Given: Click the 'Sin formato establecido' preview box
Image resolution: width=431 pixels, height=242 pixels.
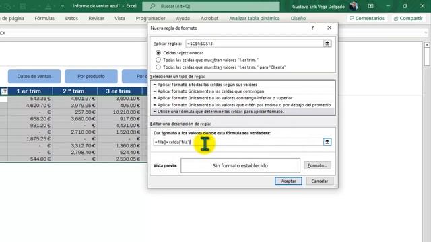Looking at the screenshot, I should [x=240, y=165].
